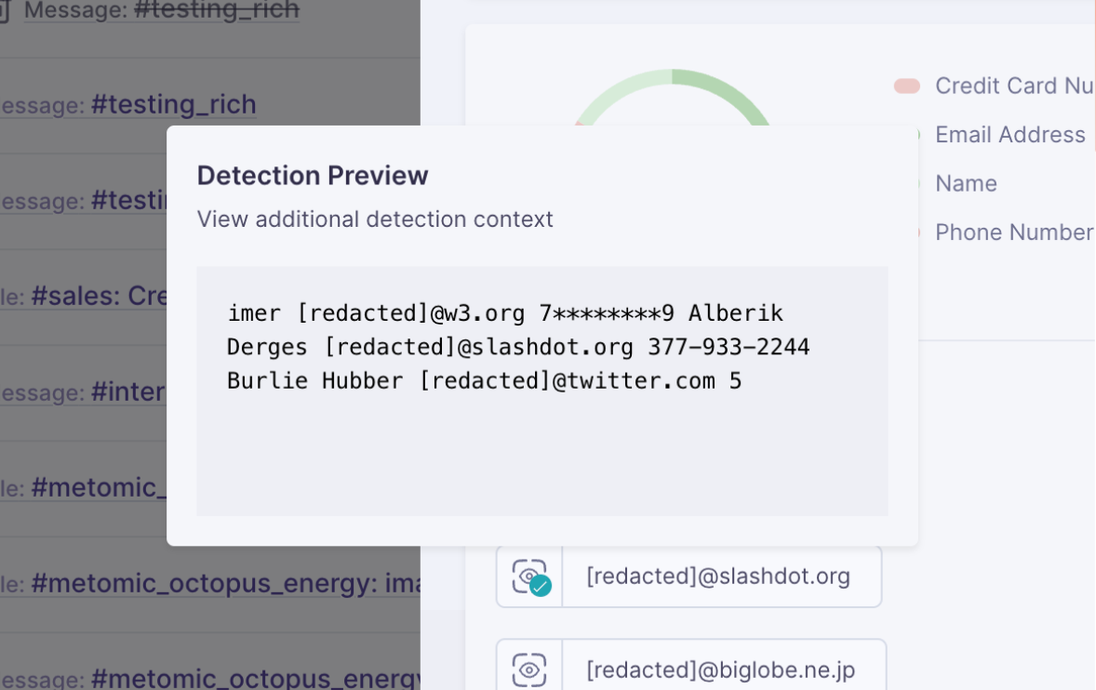Click the teal checkmark badge on eye icon
The width and height of the screenshot is (1096, 690).
tap(541, 585)
